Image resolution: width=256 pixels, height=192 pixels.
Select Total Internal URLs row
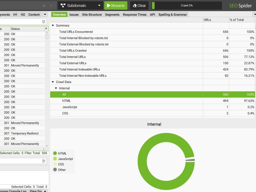[153, 57]
